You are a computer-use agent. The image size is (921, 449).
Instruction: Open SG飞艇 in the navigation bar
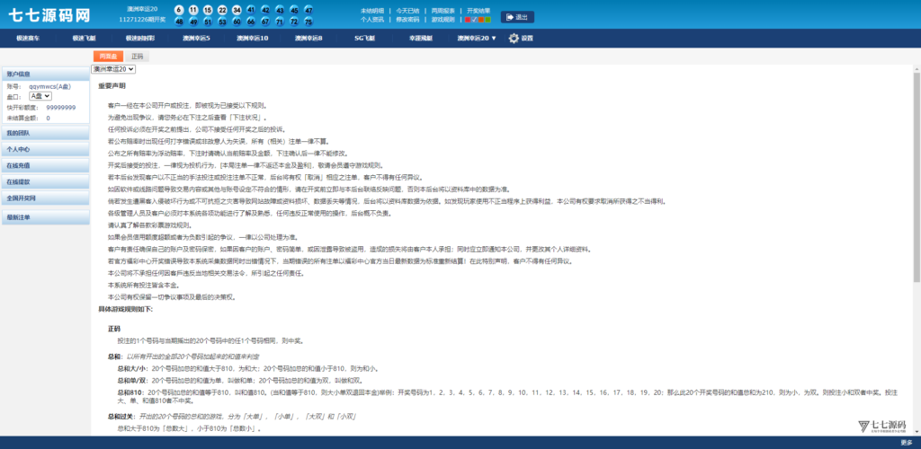coord(365,38)
